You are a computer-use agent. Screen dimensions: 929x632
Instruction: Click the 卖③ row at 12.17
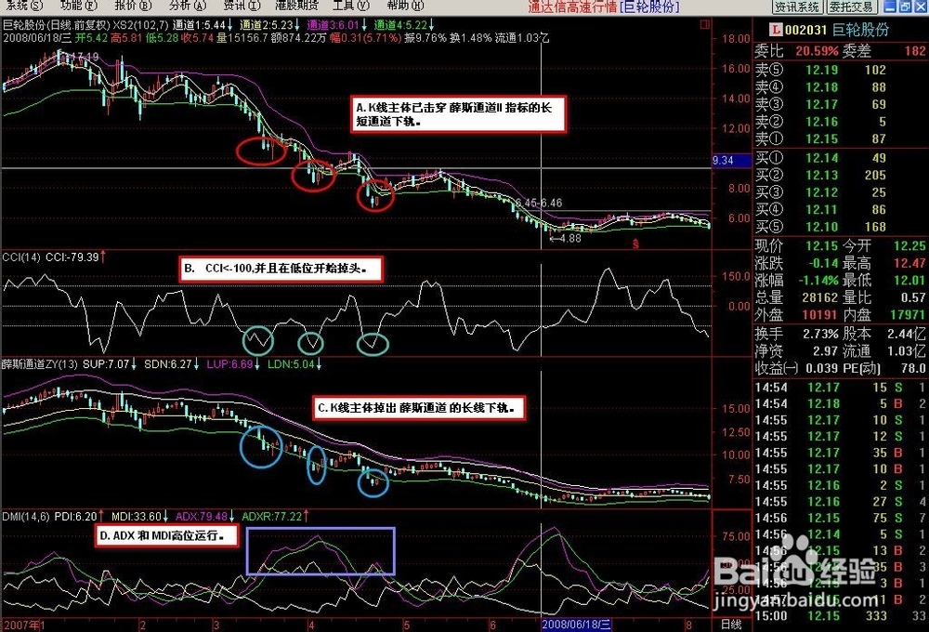point(841,104)
